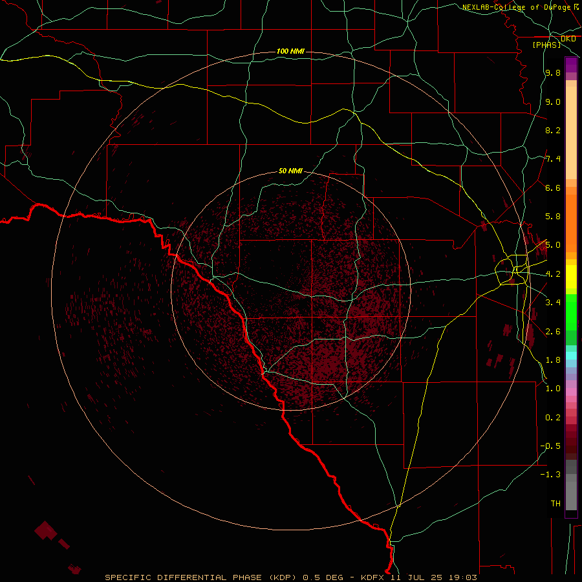Click the [PHAS] unit label

tap(546, 45)
